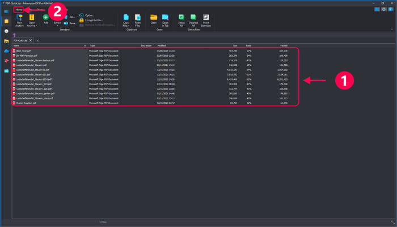Viewport: 397px width, 227px height.
Task: Select file Muster-Angebot.pdf
Action: pos(26,103)
